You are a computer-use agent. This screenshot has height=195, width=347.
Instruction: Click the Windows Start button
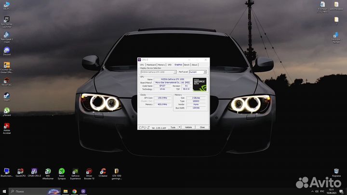click(x=4, y=191)
